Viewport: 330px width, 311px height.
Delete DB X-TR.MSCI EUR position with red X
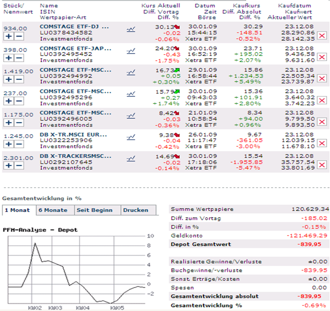click(322, 143)
